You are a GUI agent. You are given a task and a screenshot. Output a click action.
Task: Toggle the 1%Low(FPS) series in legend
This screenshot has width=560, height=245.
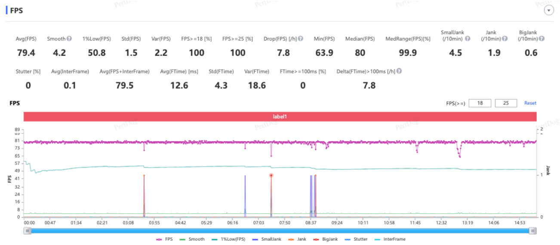click(228, 239)
